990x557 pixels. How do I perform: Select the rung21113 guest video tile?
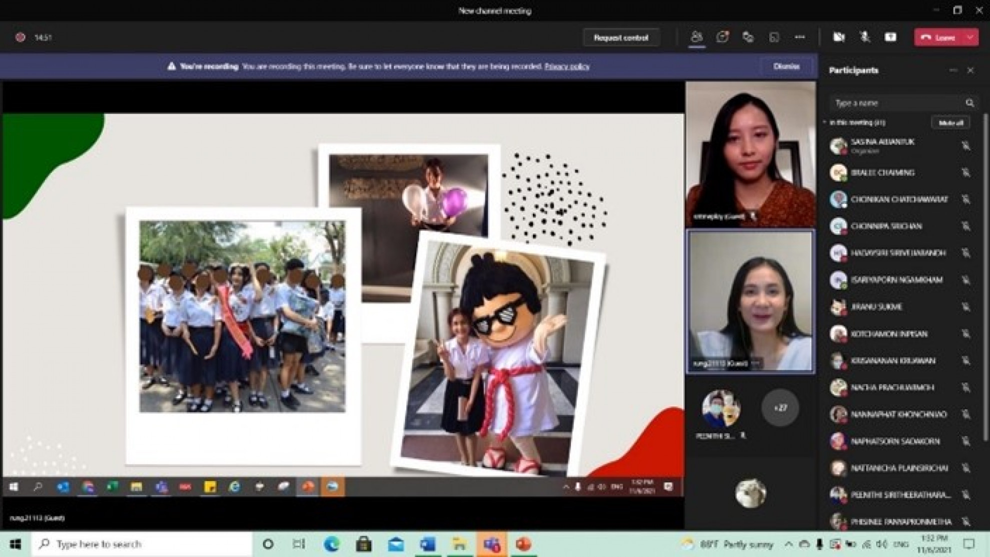[750, 301]
